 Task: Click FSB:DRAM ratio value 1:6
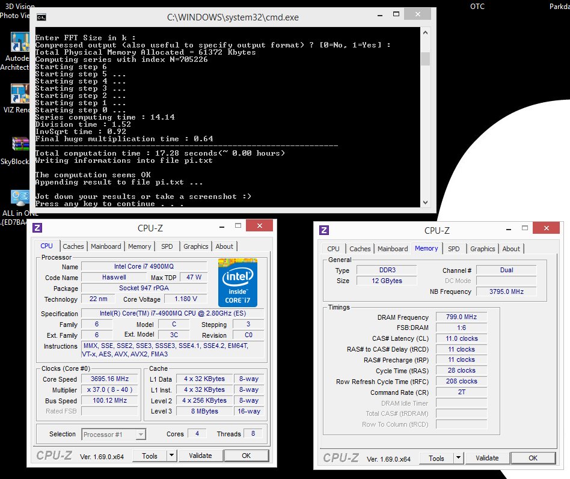click(x=461, y=328)
